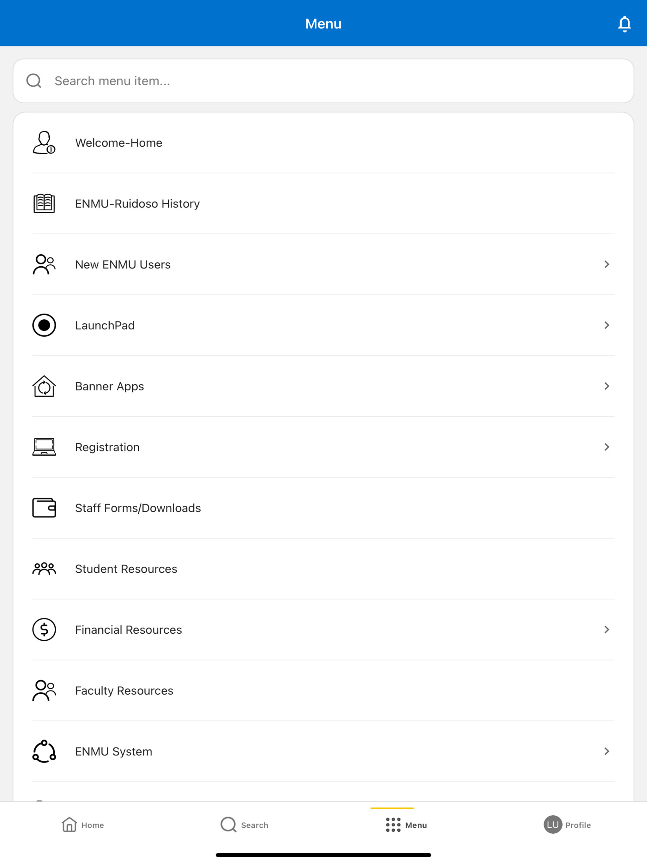
Task: Tap the Registration laptop icon
Action: [44, 447]
